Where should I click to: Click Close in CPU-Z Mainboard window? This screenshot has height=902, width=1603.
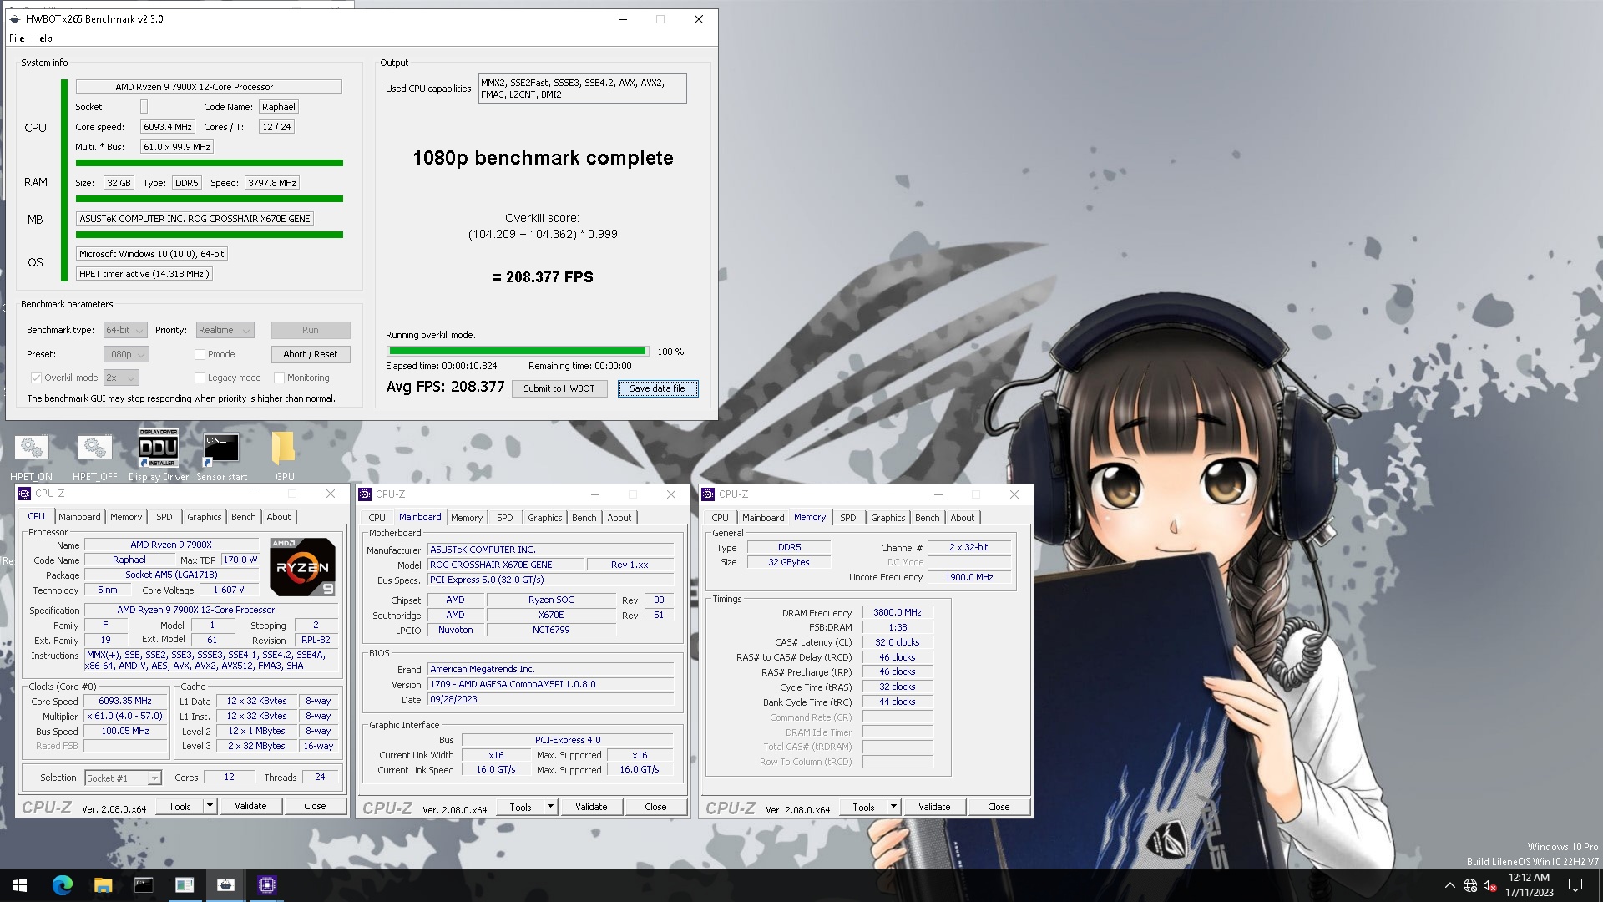[x=655, y=807]
